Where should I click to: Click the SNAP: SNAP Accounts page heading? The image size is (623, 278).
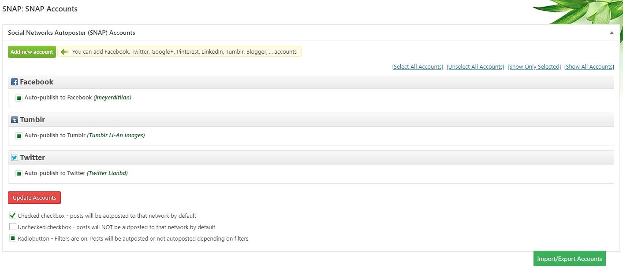point(40,9)
